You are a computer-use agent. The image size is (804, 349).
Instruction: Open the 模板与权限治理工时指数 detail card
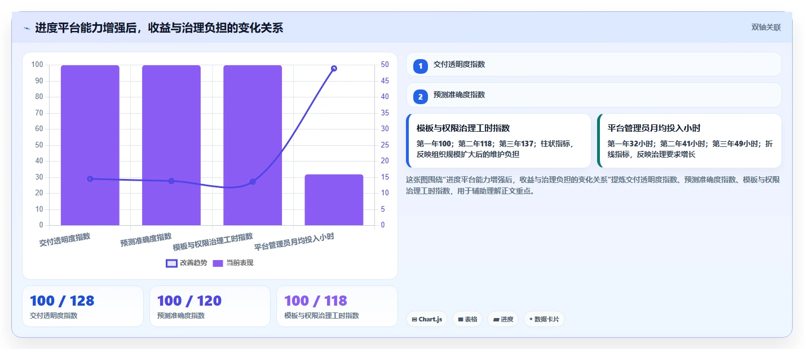498,141
